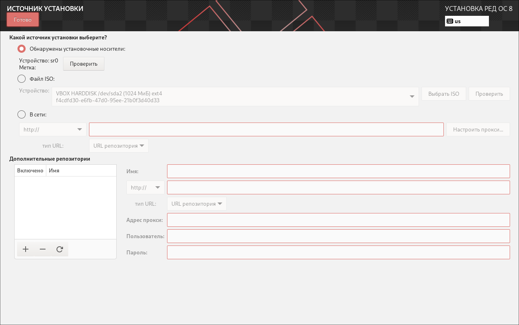The width and height of the screenshot is (519, 325).
Task: Select the ISO file source option
Action: pos(22,79)
